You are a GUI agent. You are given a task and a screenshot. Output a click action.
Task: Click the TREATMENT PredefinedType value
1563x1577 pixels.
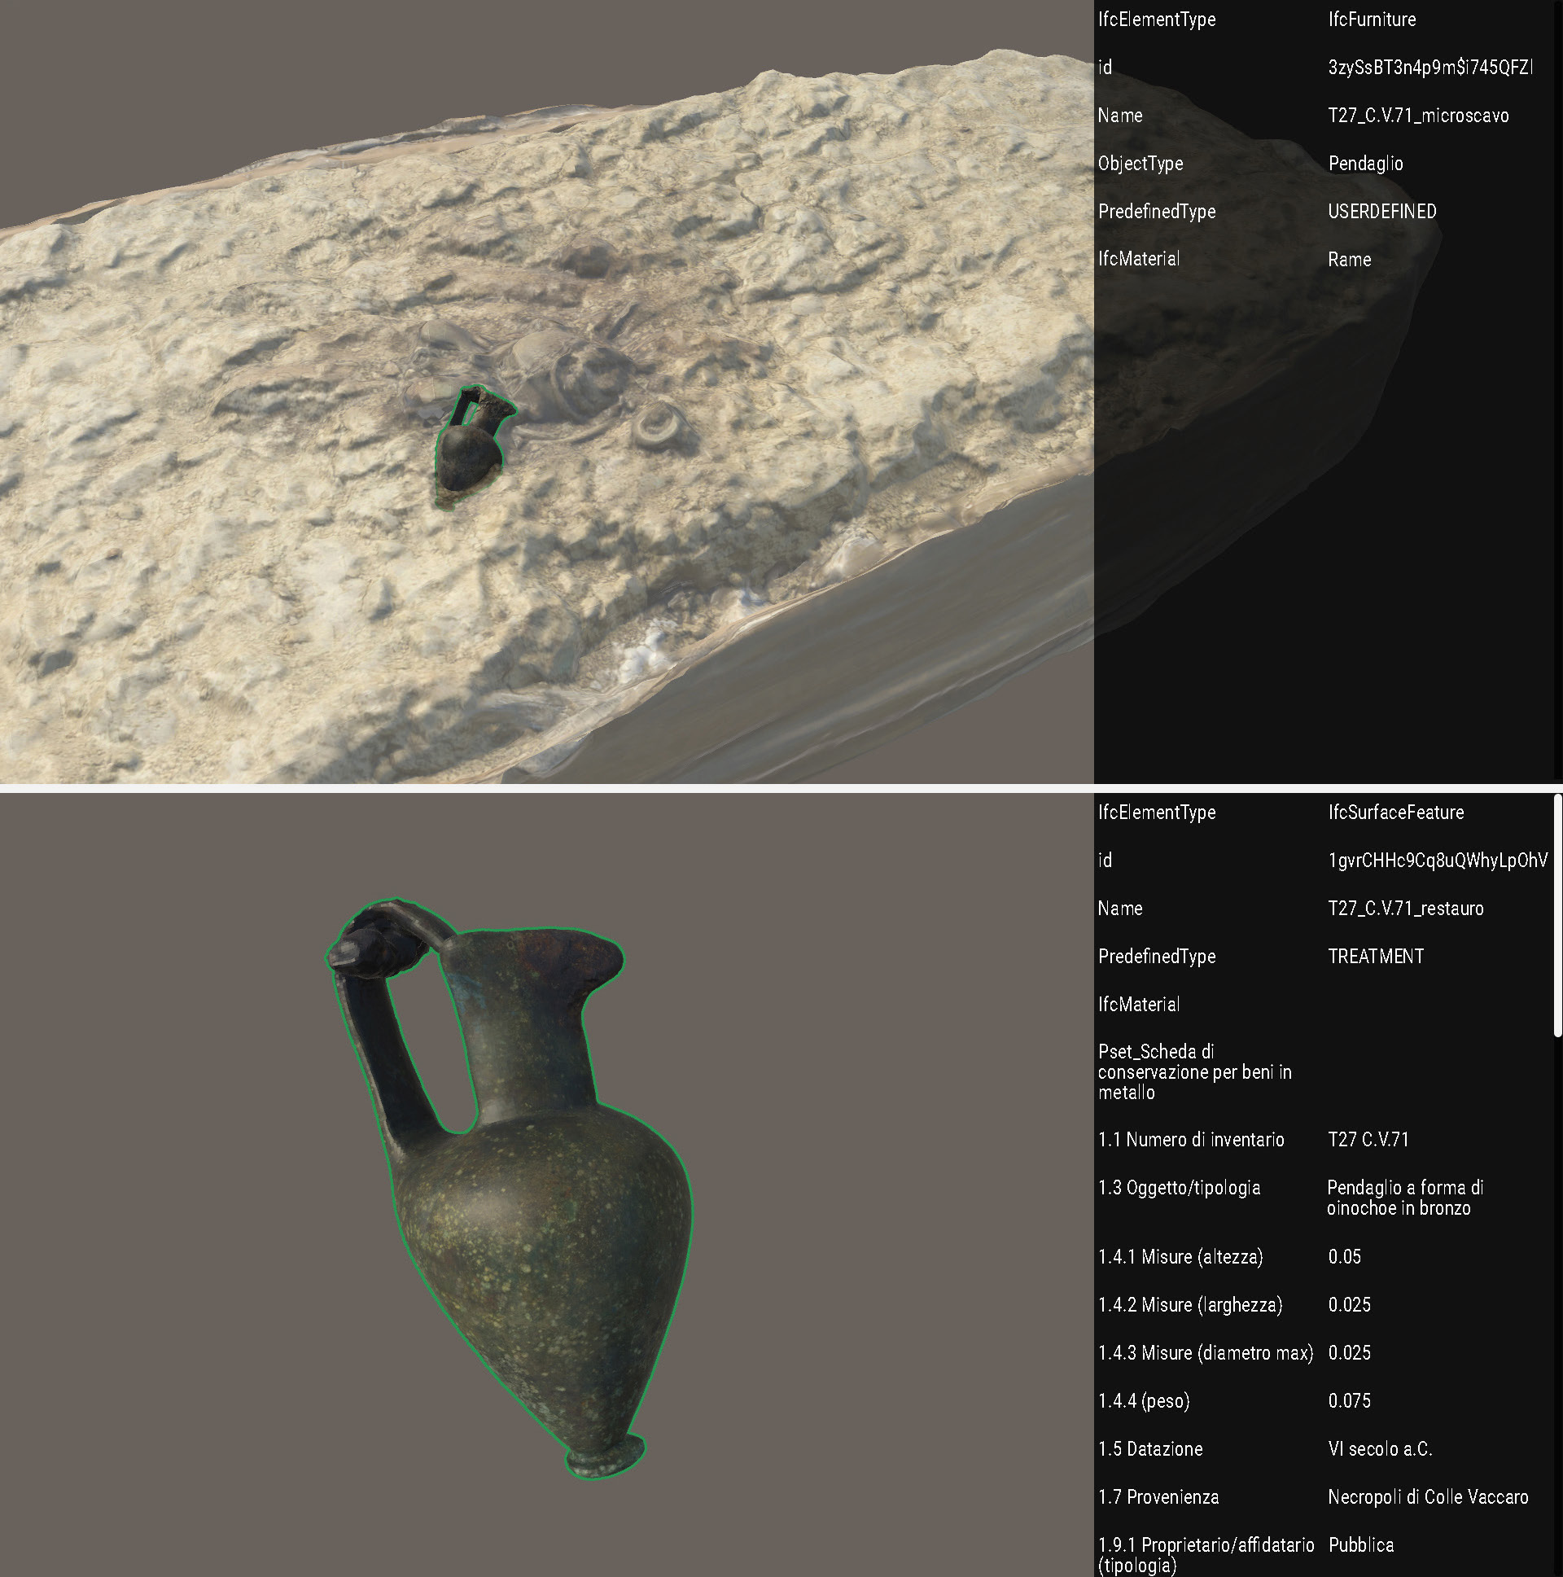point(1375,957)
